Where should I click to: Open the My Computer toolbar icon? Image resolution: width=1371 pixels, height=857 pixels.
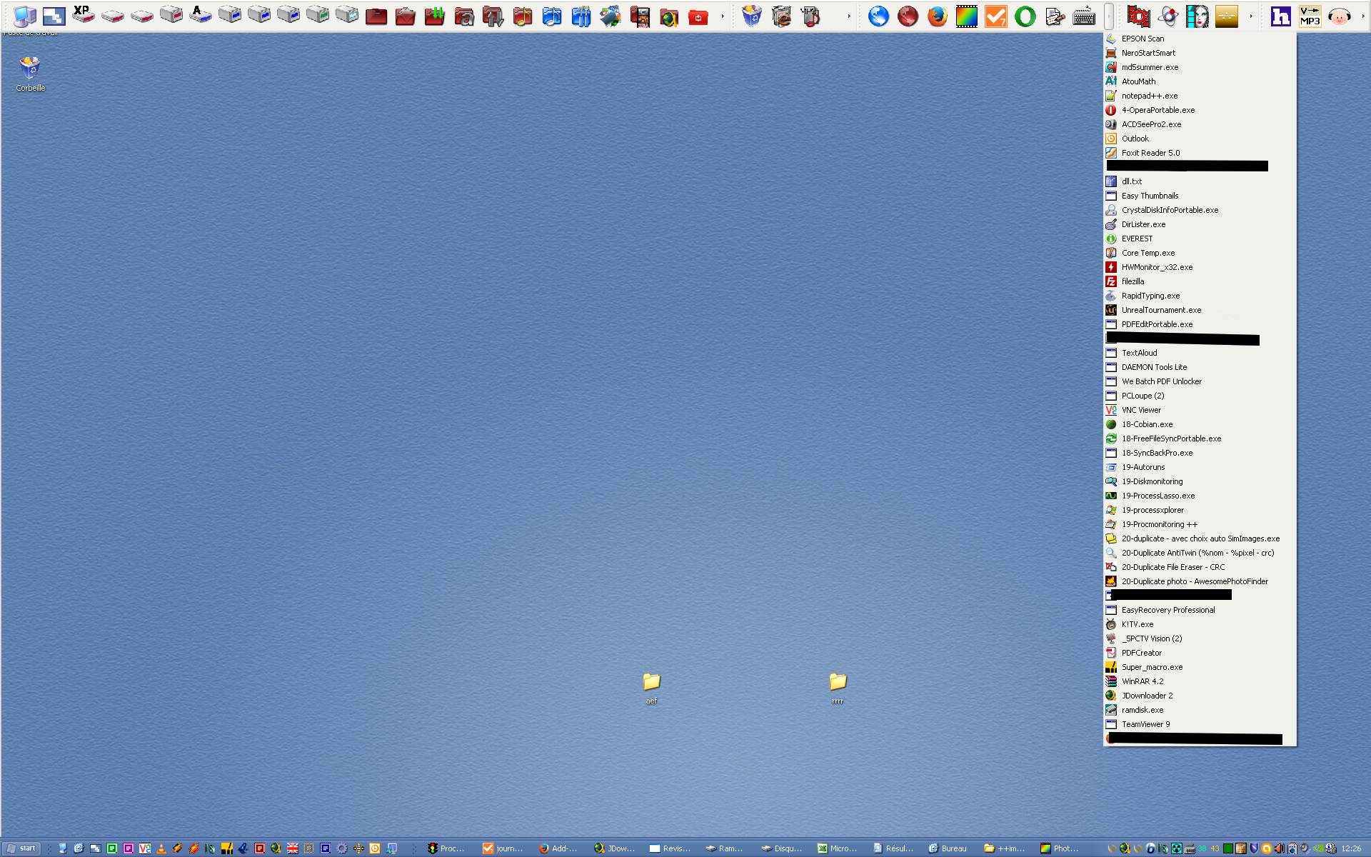(24, 16)
